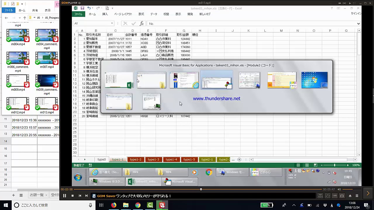Open the GOM Player subtitle settings (SUB)
Viewport: 374px width, 210px height.
point(335,196)
